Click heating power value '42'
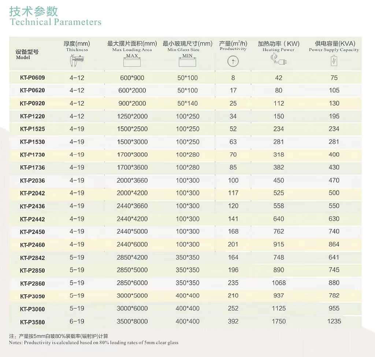Image resolution: width=375 pixels, height=357 pixels. pyautogui.click(x=279, y=78)
